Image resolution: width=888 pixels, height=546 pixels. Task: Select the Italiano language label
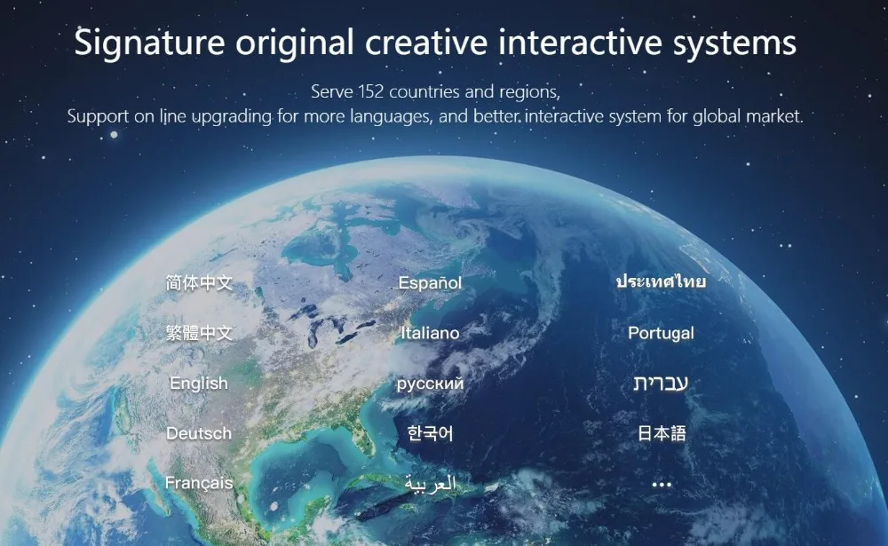click(430, 332)
